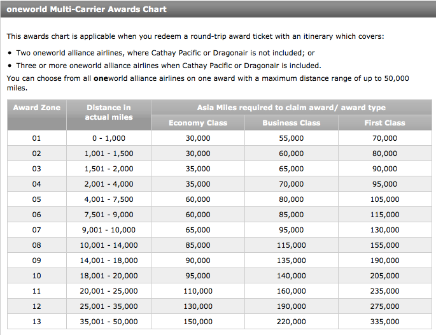Select business class value '65,000' in zone 03
This screenshot has width=436, height=335.
[292, 169]
